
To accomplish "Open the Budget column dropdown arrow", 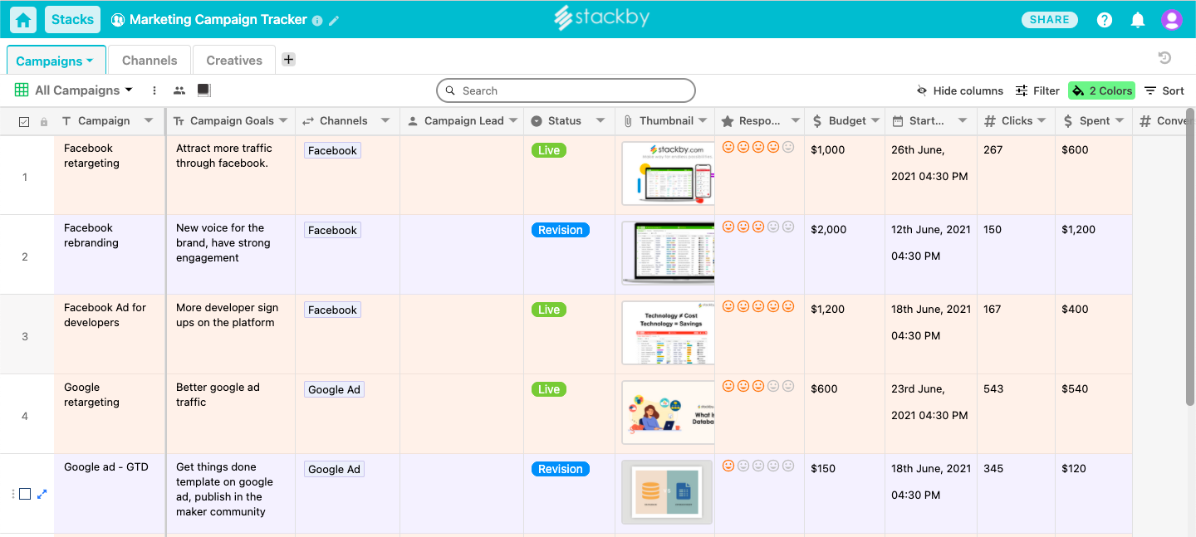I will 874,121.
